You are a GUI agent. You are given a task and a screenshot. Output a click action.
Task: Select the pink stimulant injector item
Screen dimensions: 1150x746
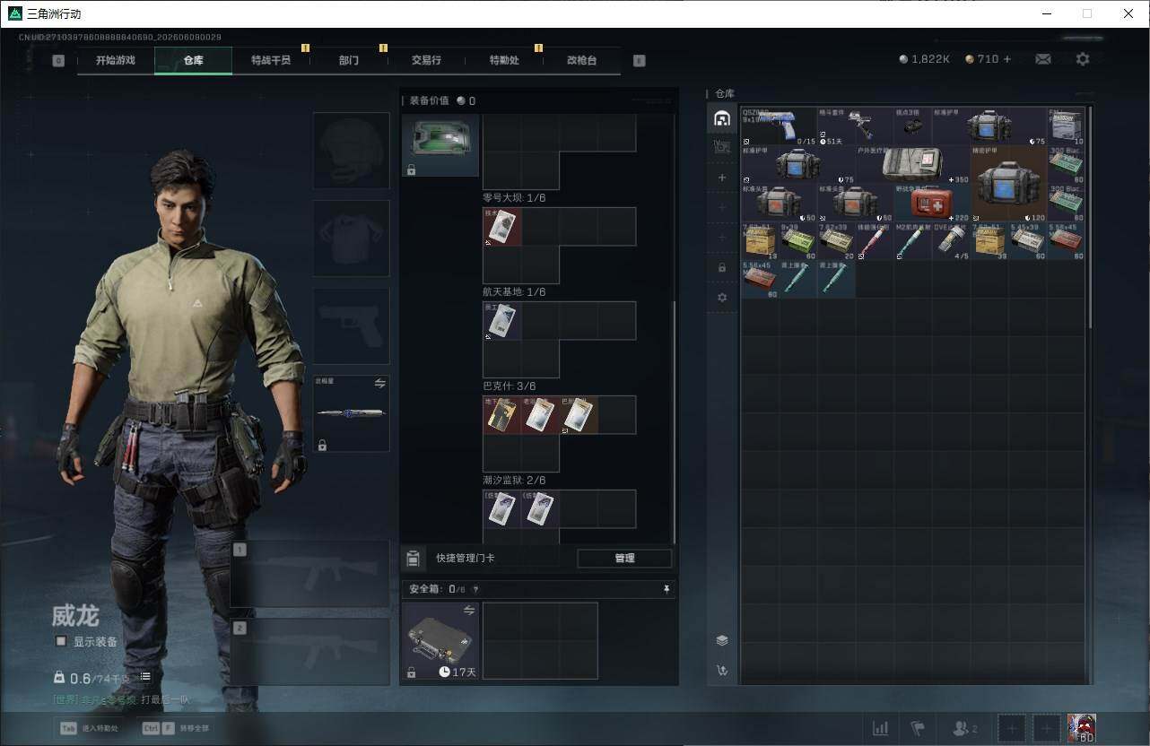click(875, 241)
